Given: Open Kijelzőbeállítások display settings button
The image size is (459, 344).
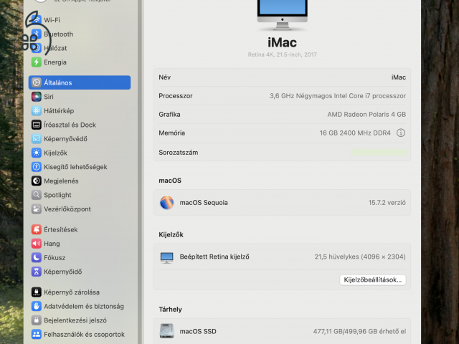Looking at the screenshot, I should (373, 280).
